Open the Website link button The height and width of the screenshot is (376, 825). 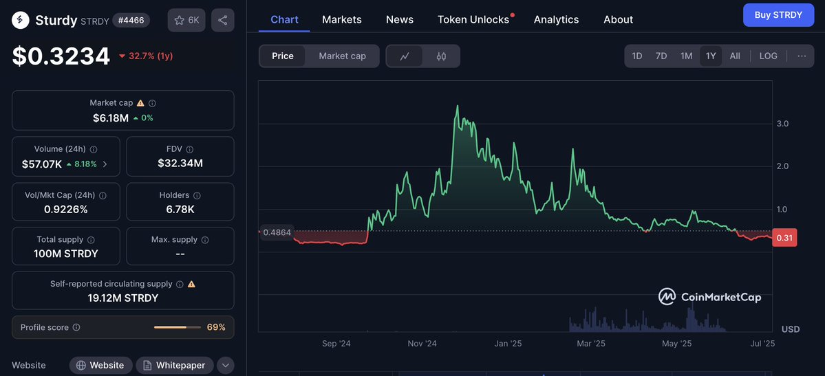pos(100,365)
